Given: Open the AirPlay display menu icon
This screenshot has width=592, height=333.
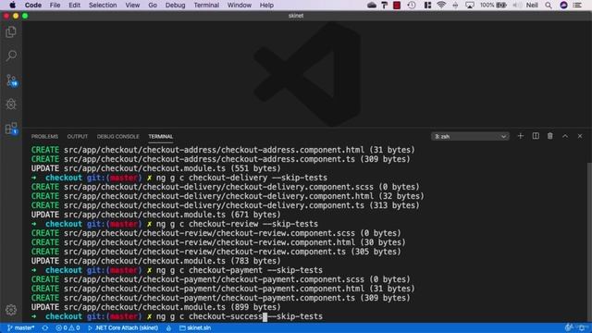Looking at the screenshot, I should point(470,6).
